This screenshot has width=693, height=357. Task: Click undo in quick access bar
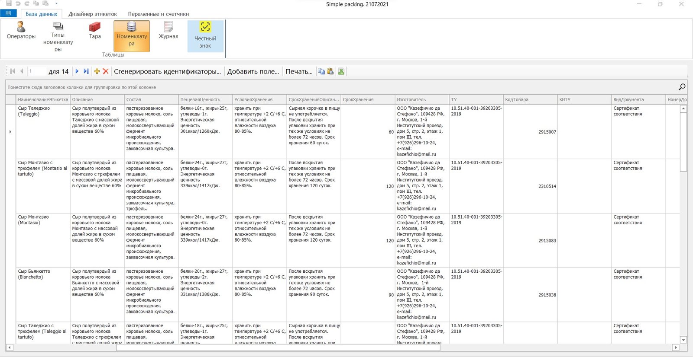coord(18,3)
